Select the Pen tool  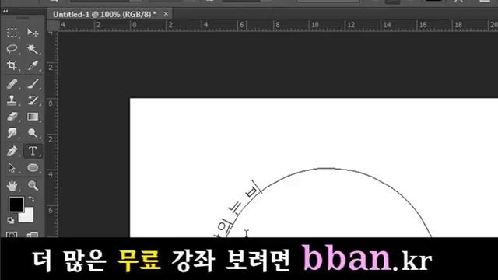pos(12,151)
